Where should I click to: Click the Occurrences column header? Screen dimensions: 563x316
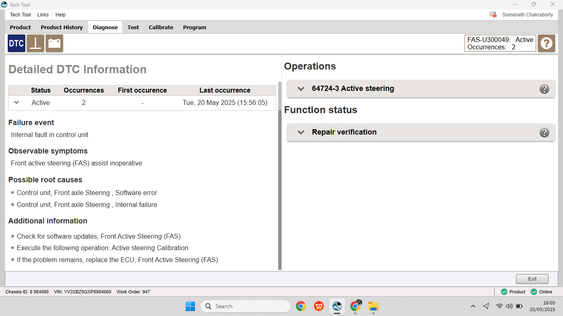pos(84,91)
